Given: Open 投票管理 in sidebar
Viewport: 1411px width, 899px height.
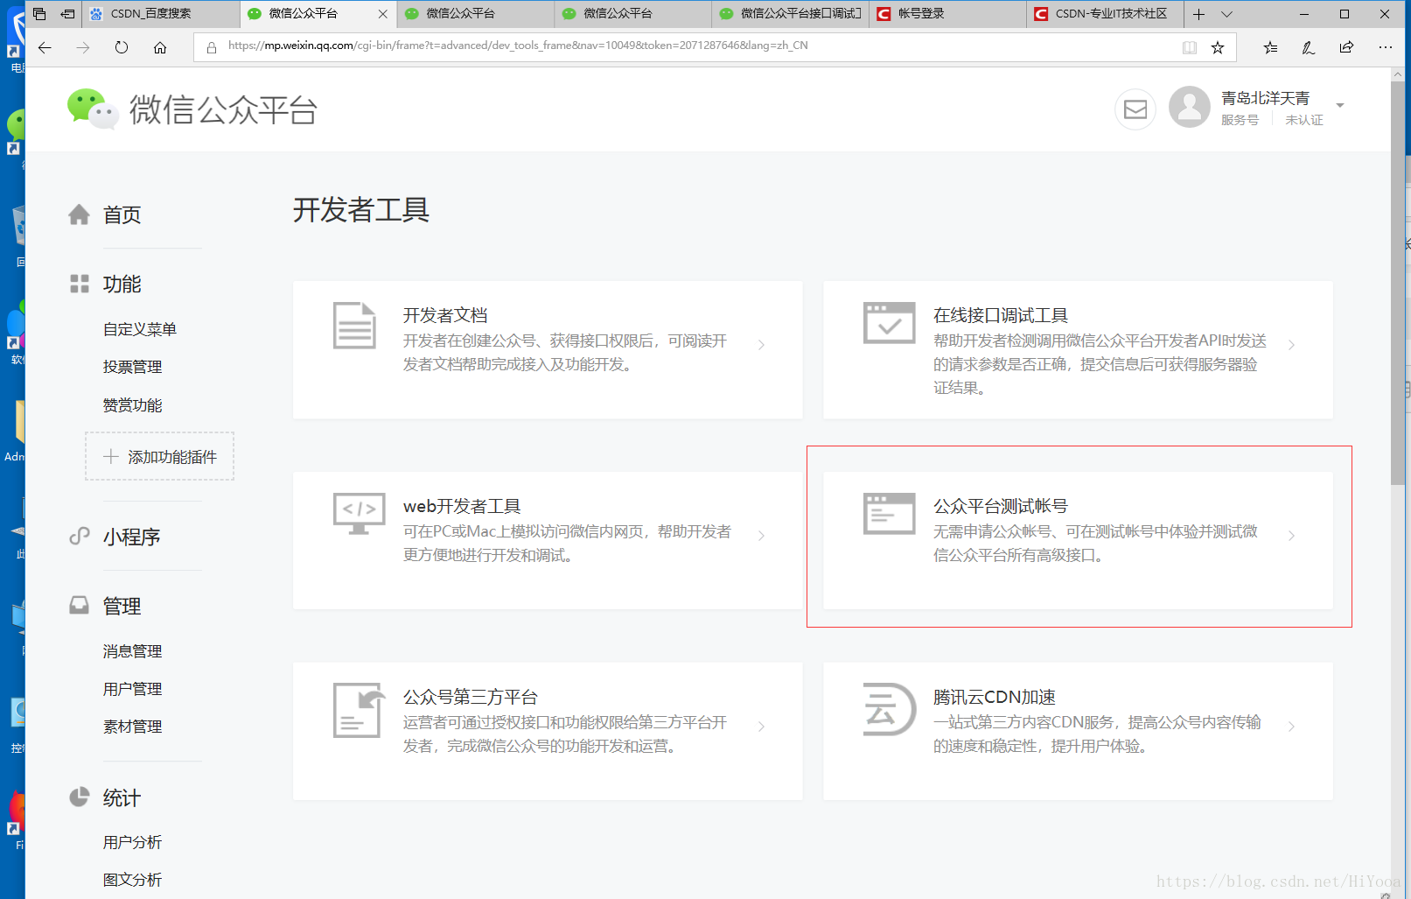Looking at the screenshot, I should click(x=133, y=367).
